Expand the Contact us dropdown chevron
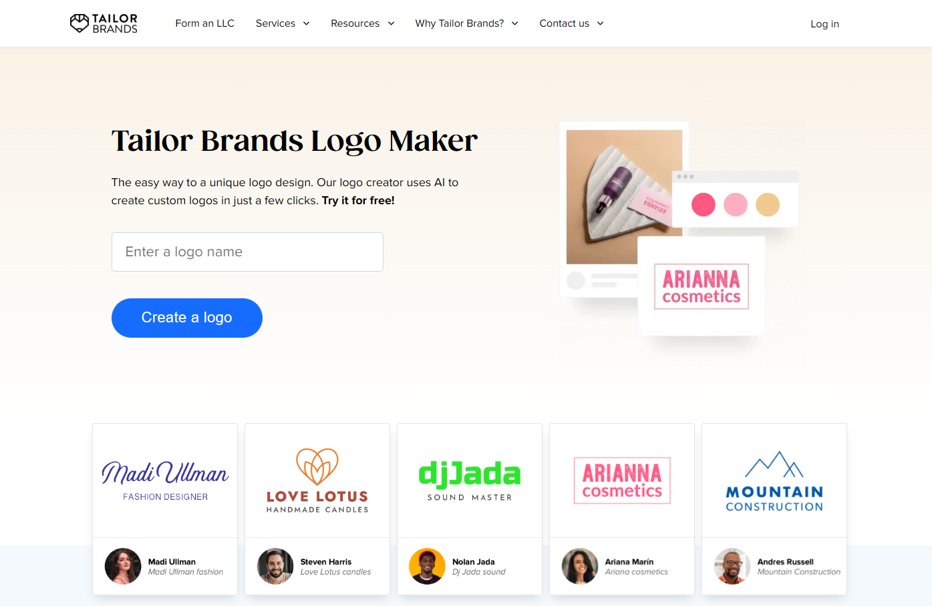 pyautogui.click(x=600, y=23)
